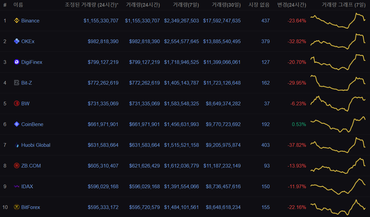The height and width of the screenshot is (217, 370).
Task: Sort by 거래량(24시간) column header
Action: [143, 5]
